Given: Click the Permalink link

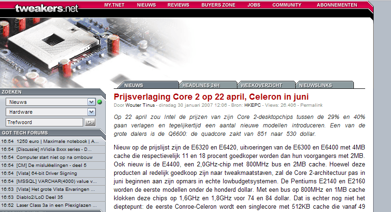Looking at the screenshot, I should coord(311,105).
